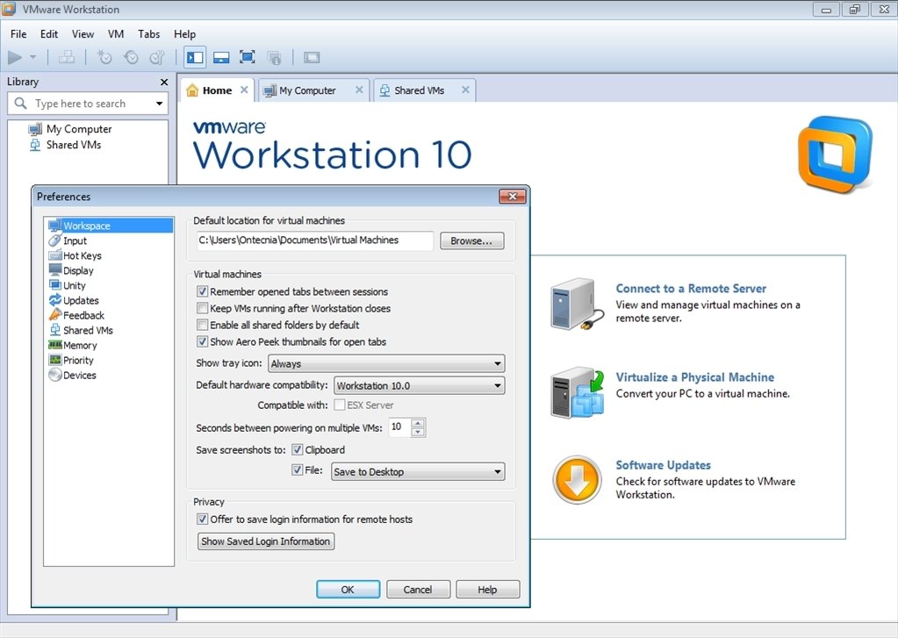This screenshot has height=638, width=898.
Task: Close the My Computer tab
Action: [x=359, y=90]
